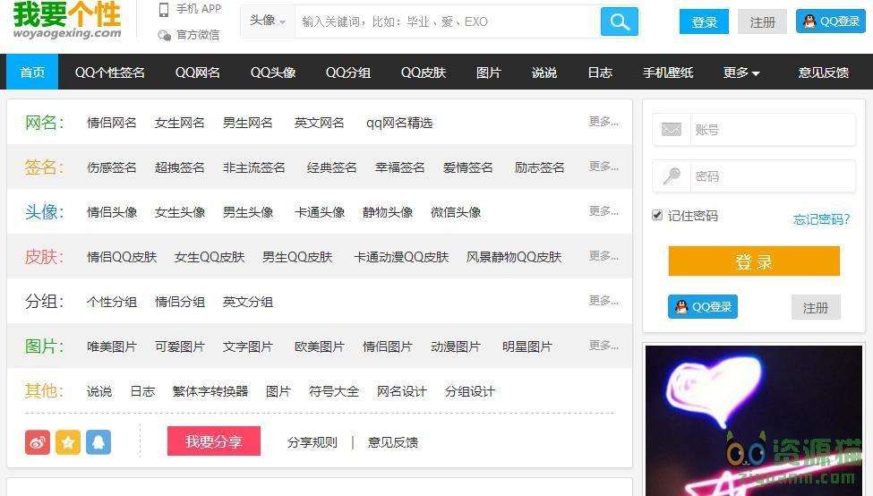The image size is (873, 496).
Task: Click the blue search magnifier button
Action: tap(619, 21)
